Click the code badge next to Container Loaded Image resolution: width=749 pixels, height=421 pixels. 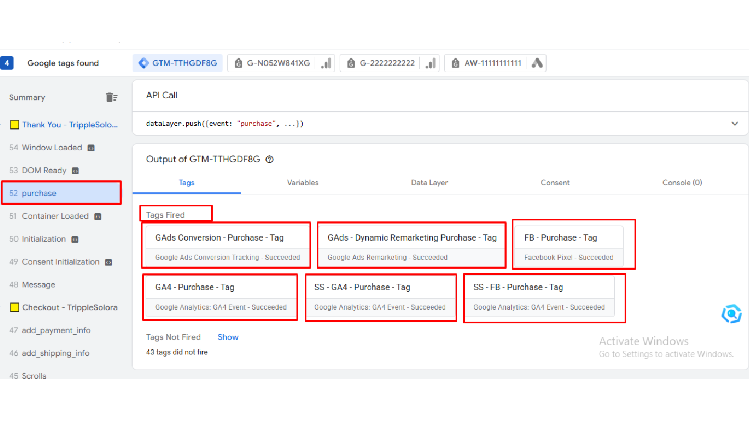(x=97, y=216)
